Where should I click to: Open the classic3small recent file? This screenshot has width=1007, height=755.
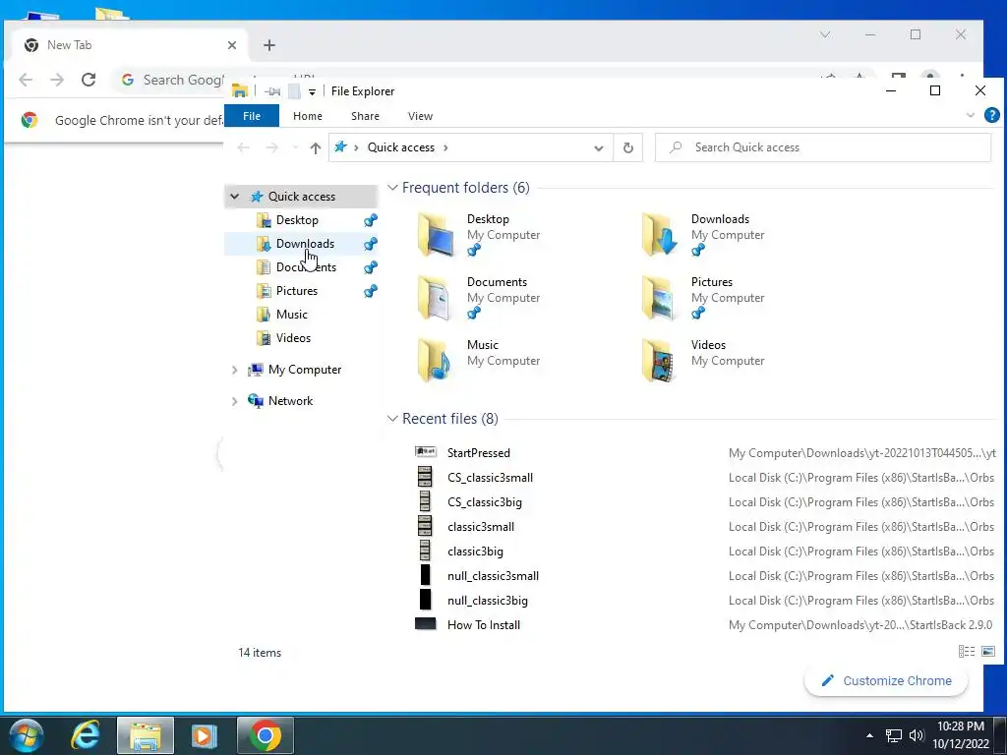pyautogui.click(x=480, y=527)
